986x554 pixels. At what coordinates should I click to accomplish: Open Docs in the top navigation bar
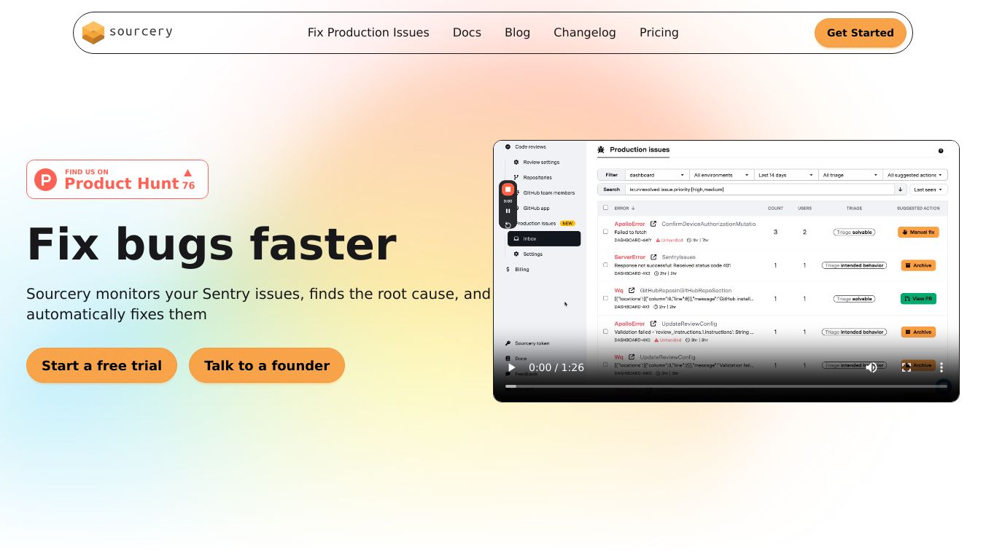[x=467, y=33]
